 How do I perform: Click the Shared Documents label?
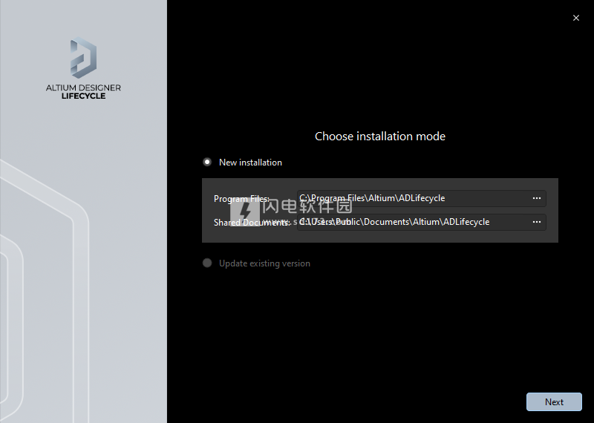click(x=252, y=223)
